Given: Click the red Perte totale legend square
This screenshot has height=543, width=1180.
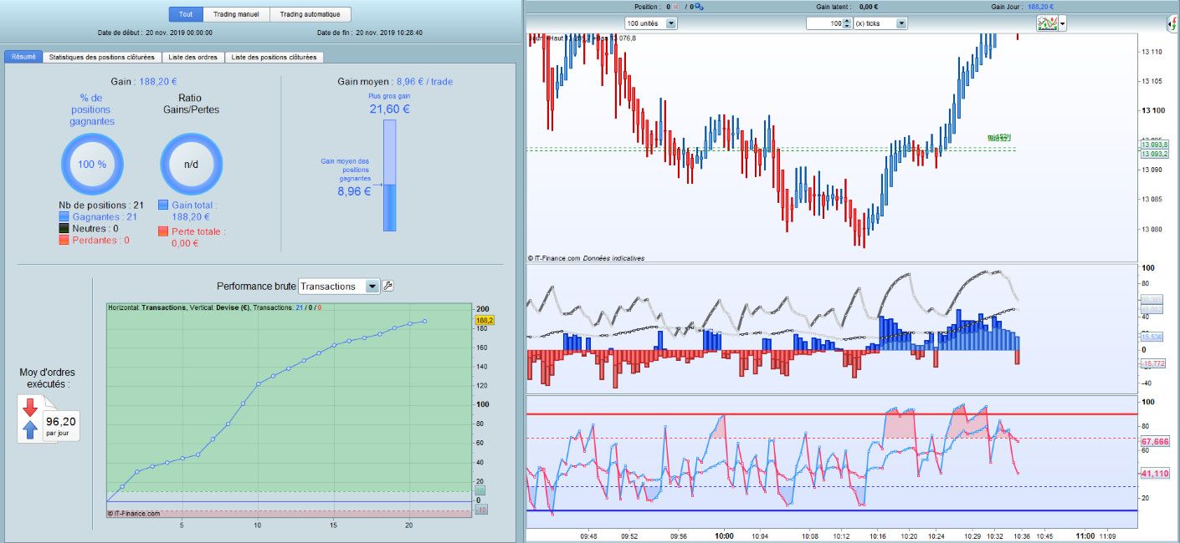Looking at the screenshot, I should [x=163, y=231].
